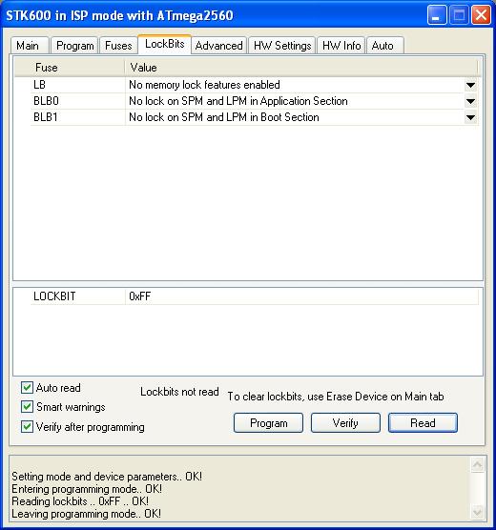Click the Verify button
The image size is (496, 530).
345,422
